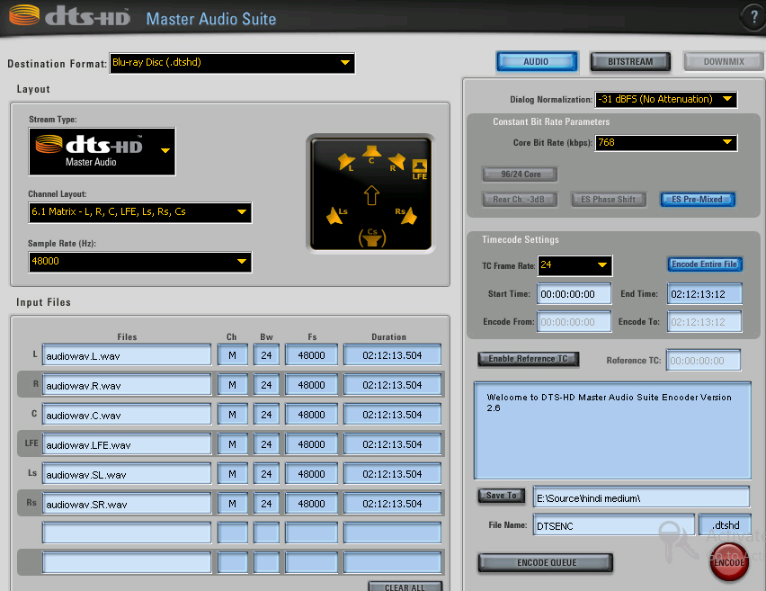Toggle Encode Entire File
The image size is (766, 591).
pyautogui.click(x=704, y=264)
